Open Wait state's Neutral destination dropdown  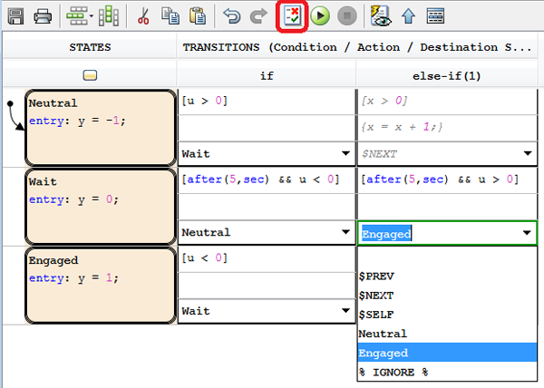(x=345, y=233)
